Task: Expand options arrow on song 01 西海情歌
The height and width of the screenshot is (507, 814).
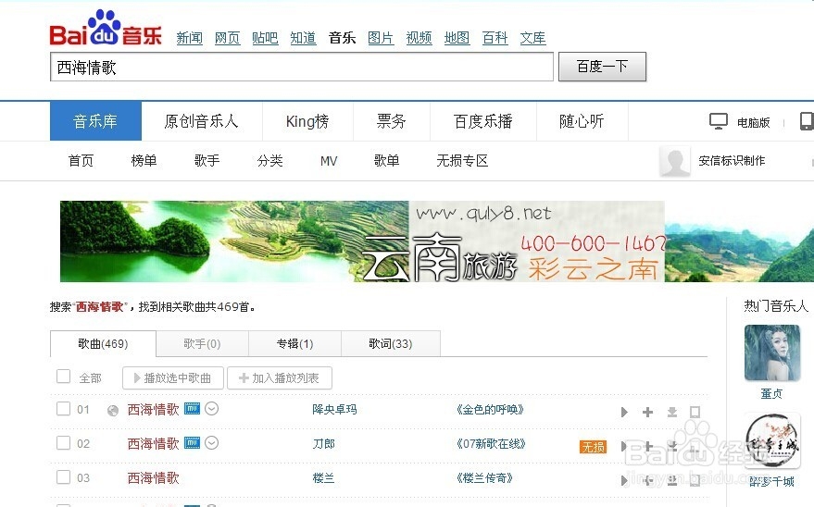Action: tap(211, 409)
